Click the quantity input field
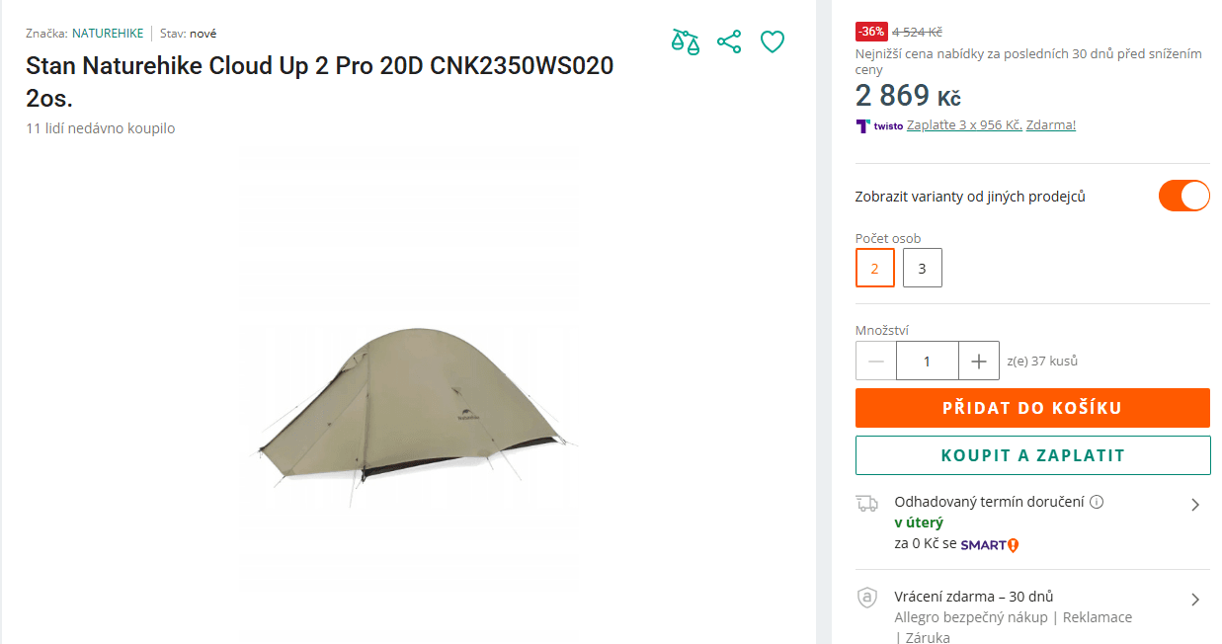 click(927, 360)
